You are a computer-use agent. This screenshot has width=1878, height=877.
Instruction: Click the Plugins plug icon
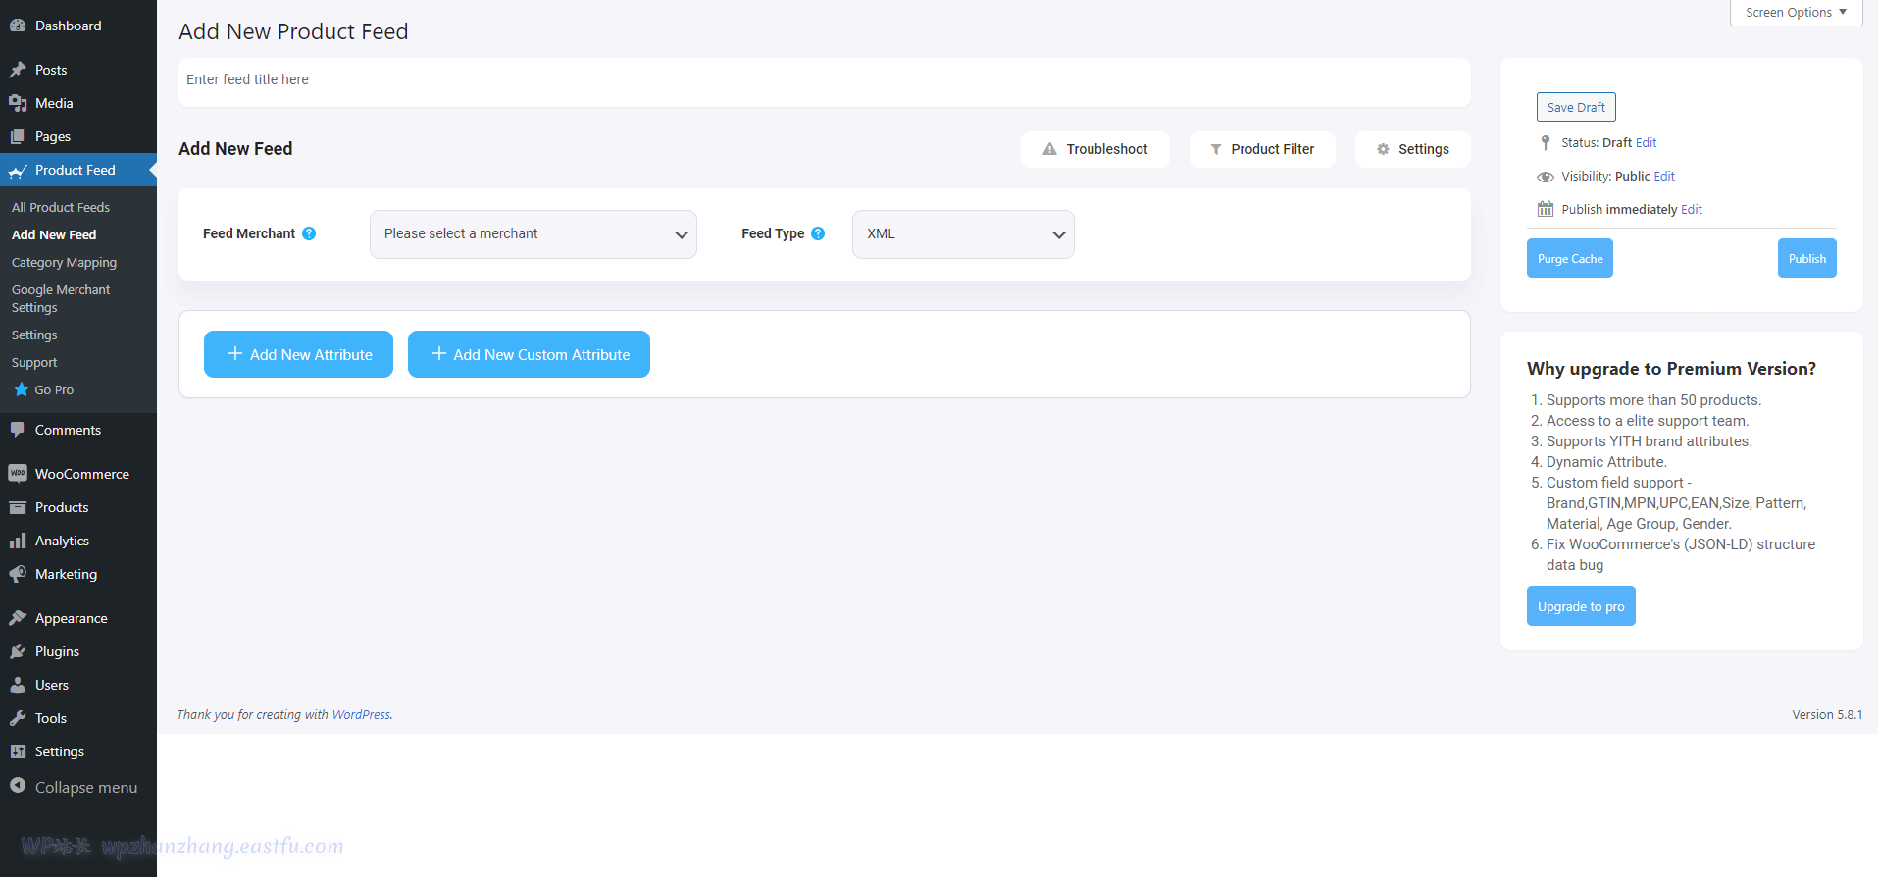pyautogui.click(x=18, y=651)
